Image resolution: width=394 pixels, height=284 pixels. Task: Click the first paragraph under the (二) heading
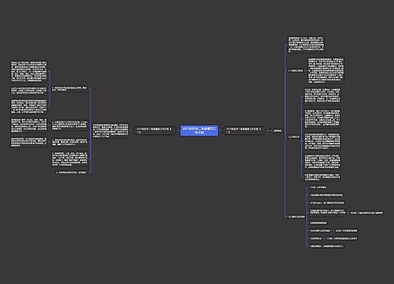[322, 96]
